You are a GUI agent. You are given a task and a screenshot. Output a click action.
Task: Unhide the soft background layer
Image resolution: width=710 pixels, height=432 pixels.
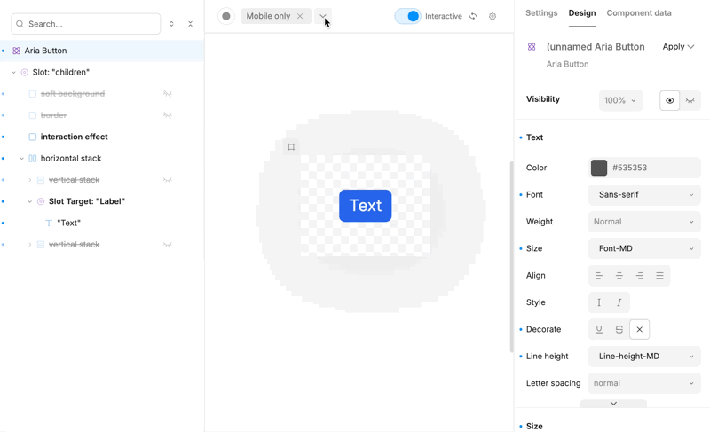[x=167, y=94]
